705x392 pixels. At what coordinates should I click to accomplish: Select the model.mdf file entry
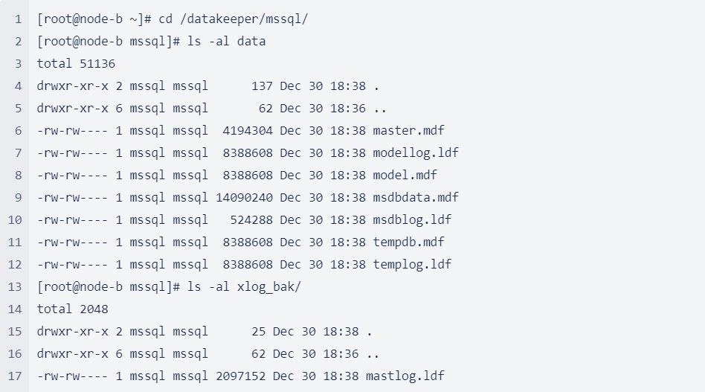pyautogui.click(x=405, y=176)
